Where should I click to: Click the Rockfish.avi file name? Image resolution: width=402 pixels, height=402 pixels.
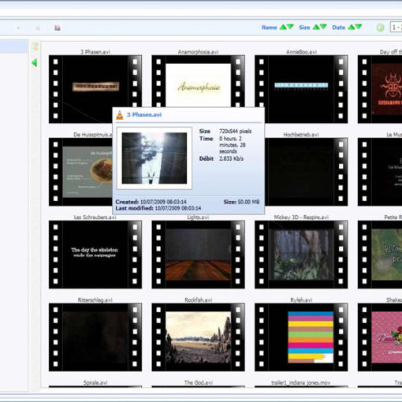(198, 300)
